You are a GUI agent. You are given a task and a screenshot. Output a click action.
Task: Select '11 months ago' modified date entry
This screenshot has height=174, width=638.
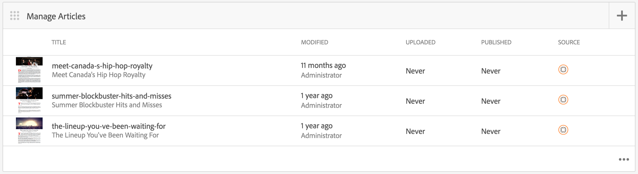point(323,66)
